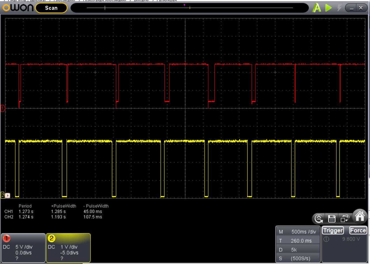This screenshot has height=264, width=370.
Task: Click the Force trigger button
Action: pyautogui.click(x=358, y=230)
